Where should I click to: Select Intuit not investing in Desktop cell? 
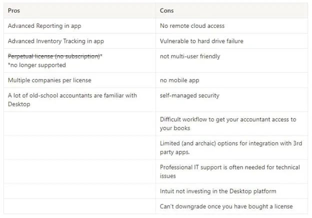231,191
